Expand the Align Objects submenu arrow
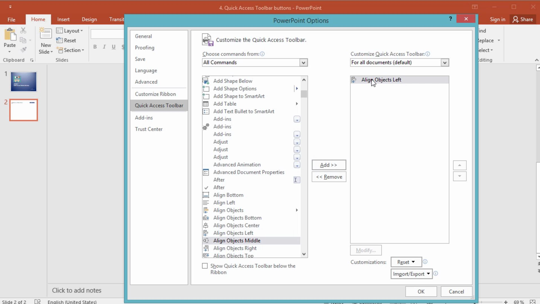Image resolution: width=540 pixels, height=304 pixels. coord(296,210)
